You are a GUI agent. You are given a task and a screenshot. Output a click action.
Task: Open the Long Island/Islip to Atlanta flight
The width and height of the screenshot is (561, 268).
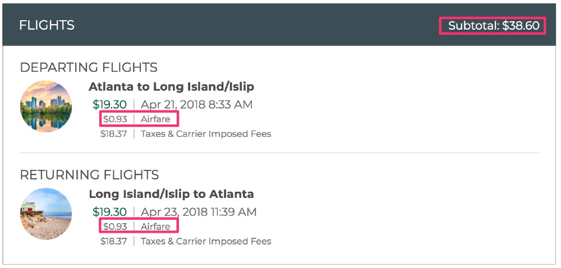pyautogui.click(x=171, y=195)
